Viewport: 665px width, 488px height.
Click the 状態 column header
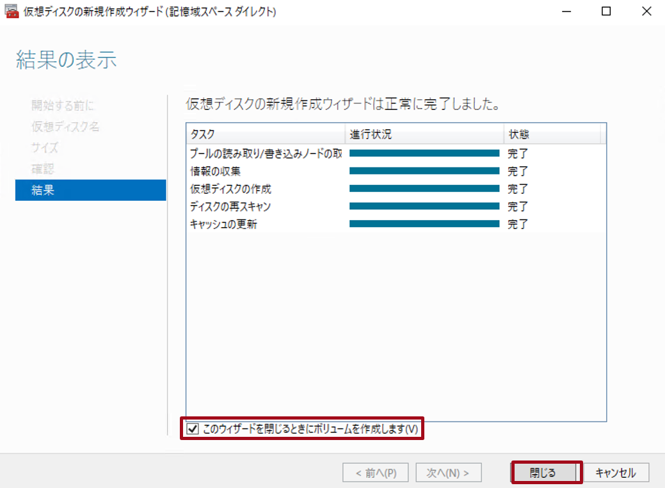coord(550,134)
